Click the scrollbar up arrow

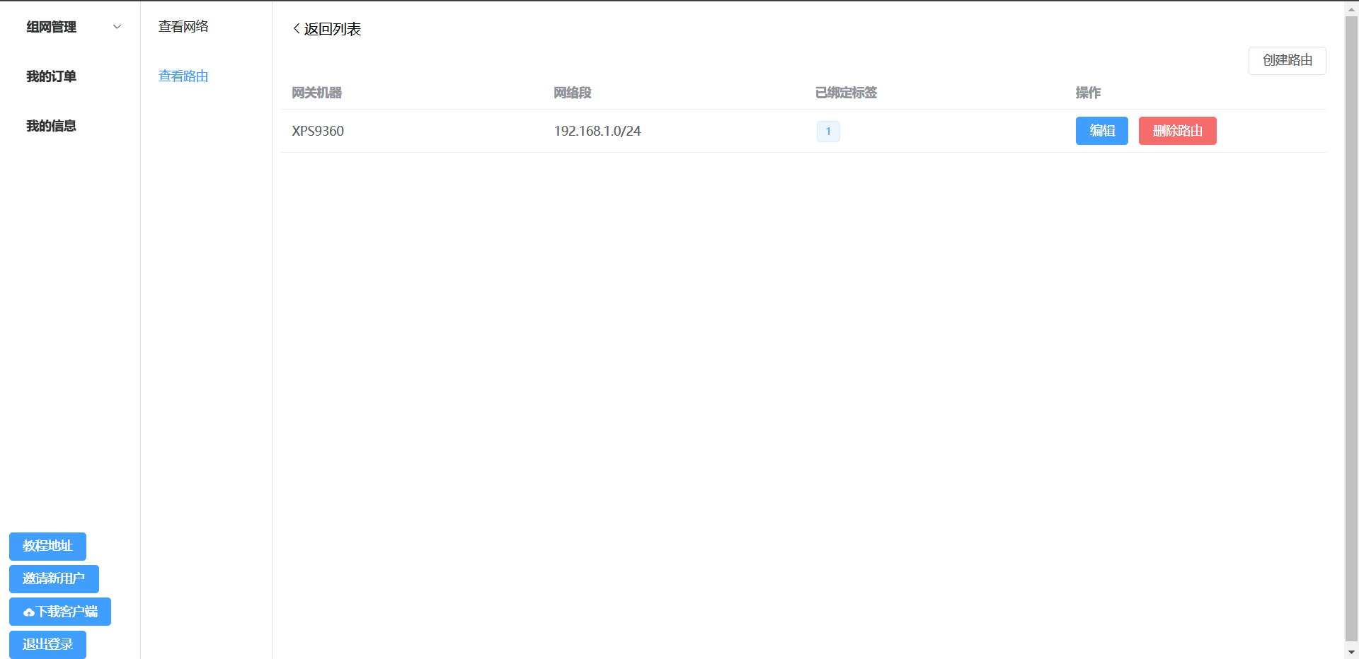1351,9
